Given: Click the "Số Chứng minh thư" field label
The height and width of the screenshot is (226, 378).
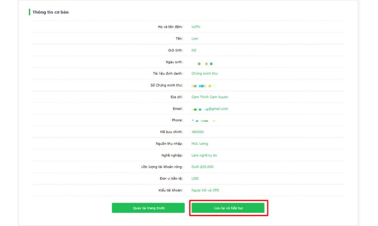Looking at the screenshot, I should (166, 85).
